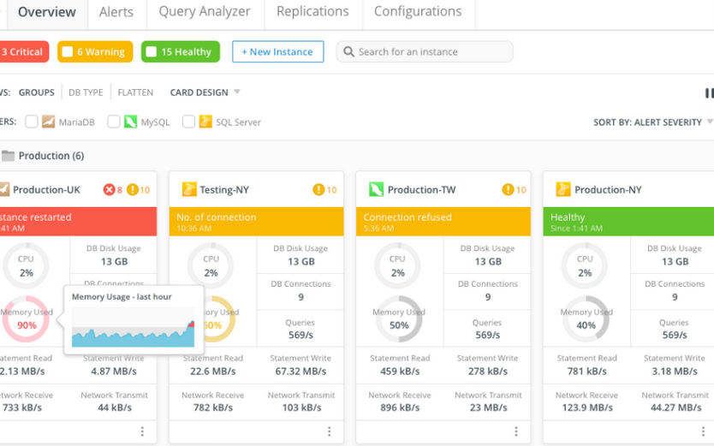
Task: Click Testing-NY Queries 569/s value
Action: [x=300, y=336]
